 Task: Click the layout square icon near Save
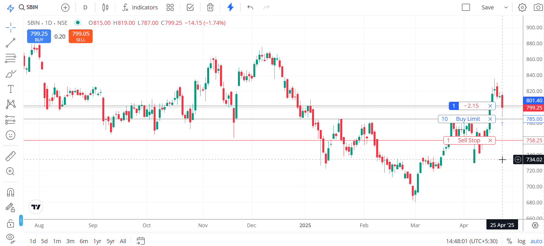(x=466, y=7)
